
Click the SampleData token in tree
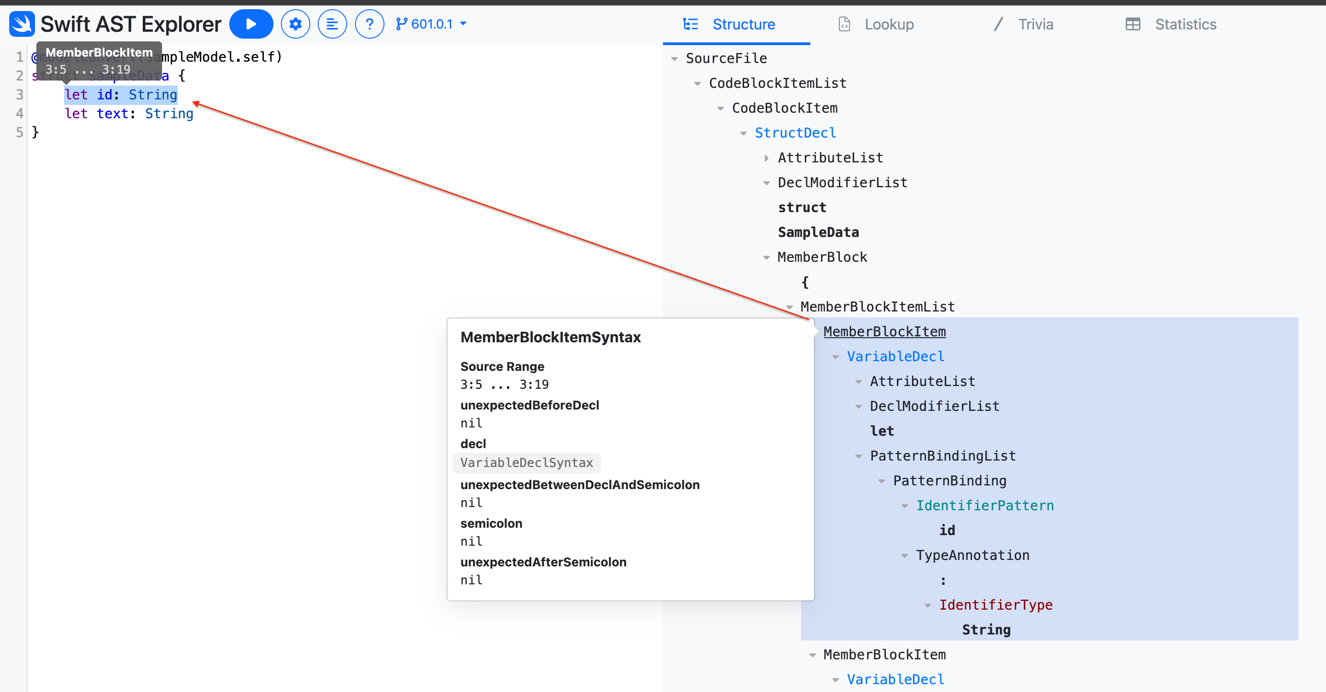818,232
